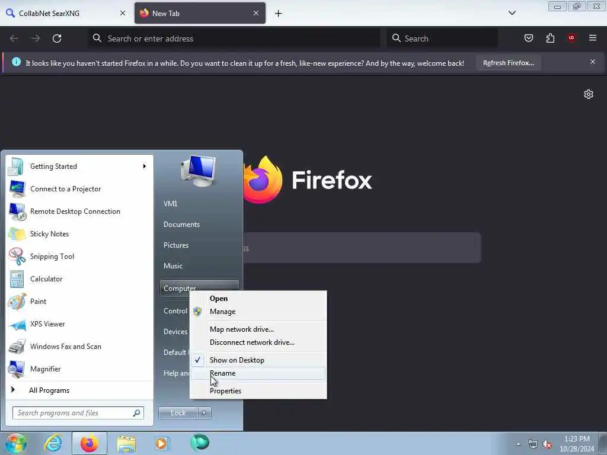The width and height of the screenshot is (607, 455).
Task: Open Pictures library link
Action: point(199,245)
